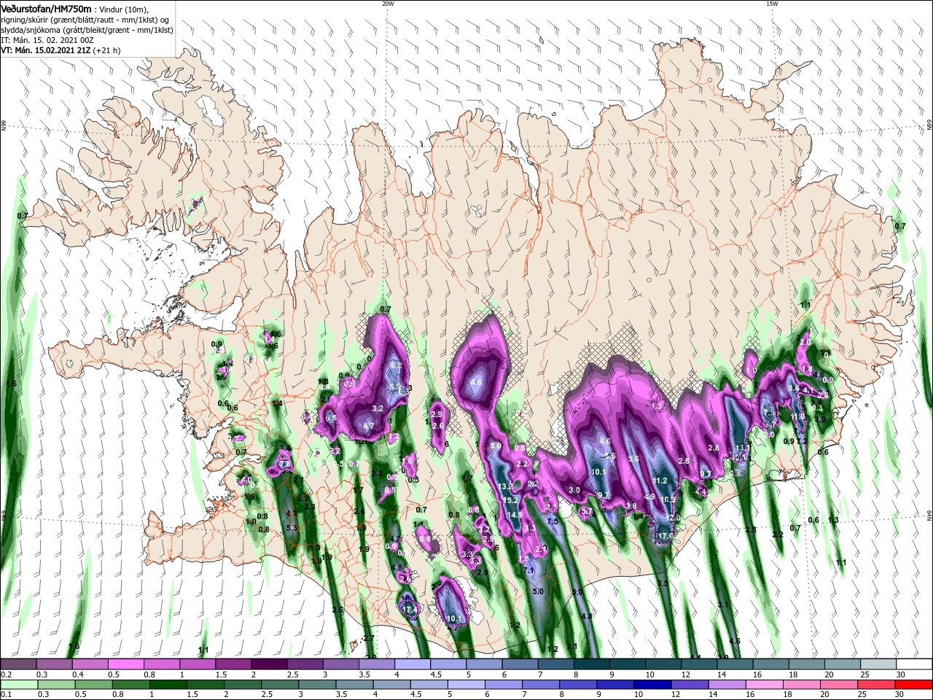Pick the rain legend swatch between 3 and 3.5
933x700 pixels.
(317, 685)
